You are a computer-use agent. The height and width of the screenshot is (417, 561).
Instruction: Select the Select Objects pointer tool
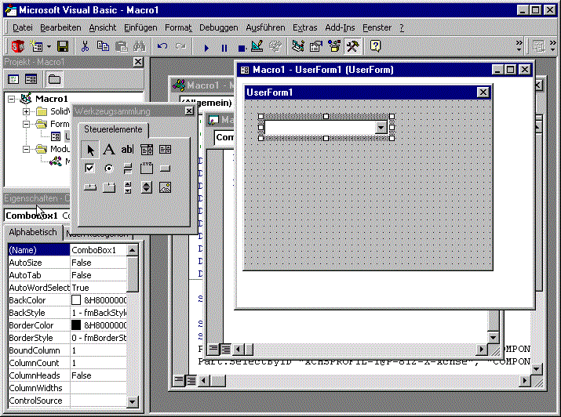click(x=90, y=150)
